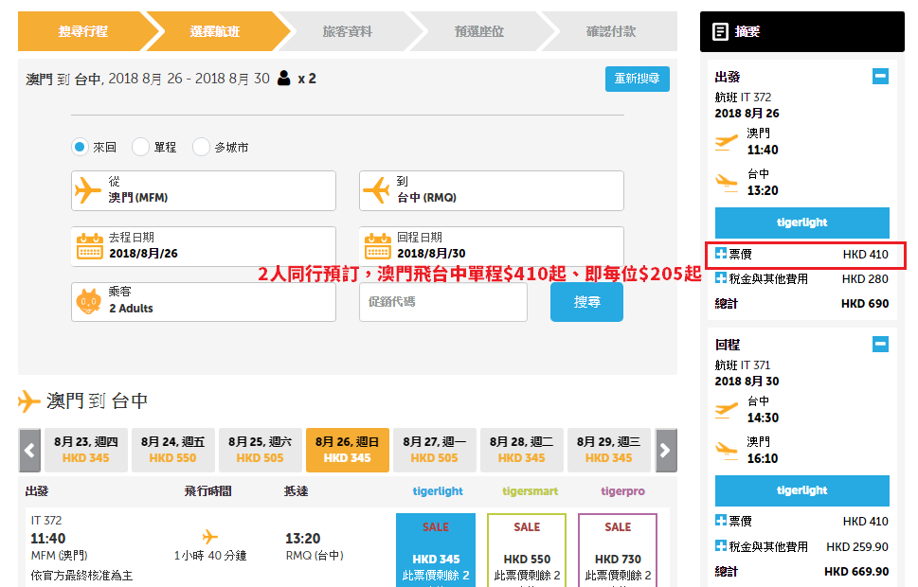Click 航班 IT 372 in summary
918x587 pixels.
[x=743, y=98]
